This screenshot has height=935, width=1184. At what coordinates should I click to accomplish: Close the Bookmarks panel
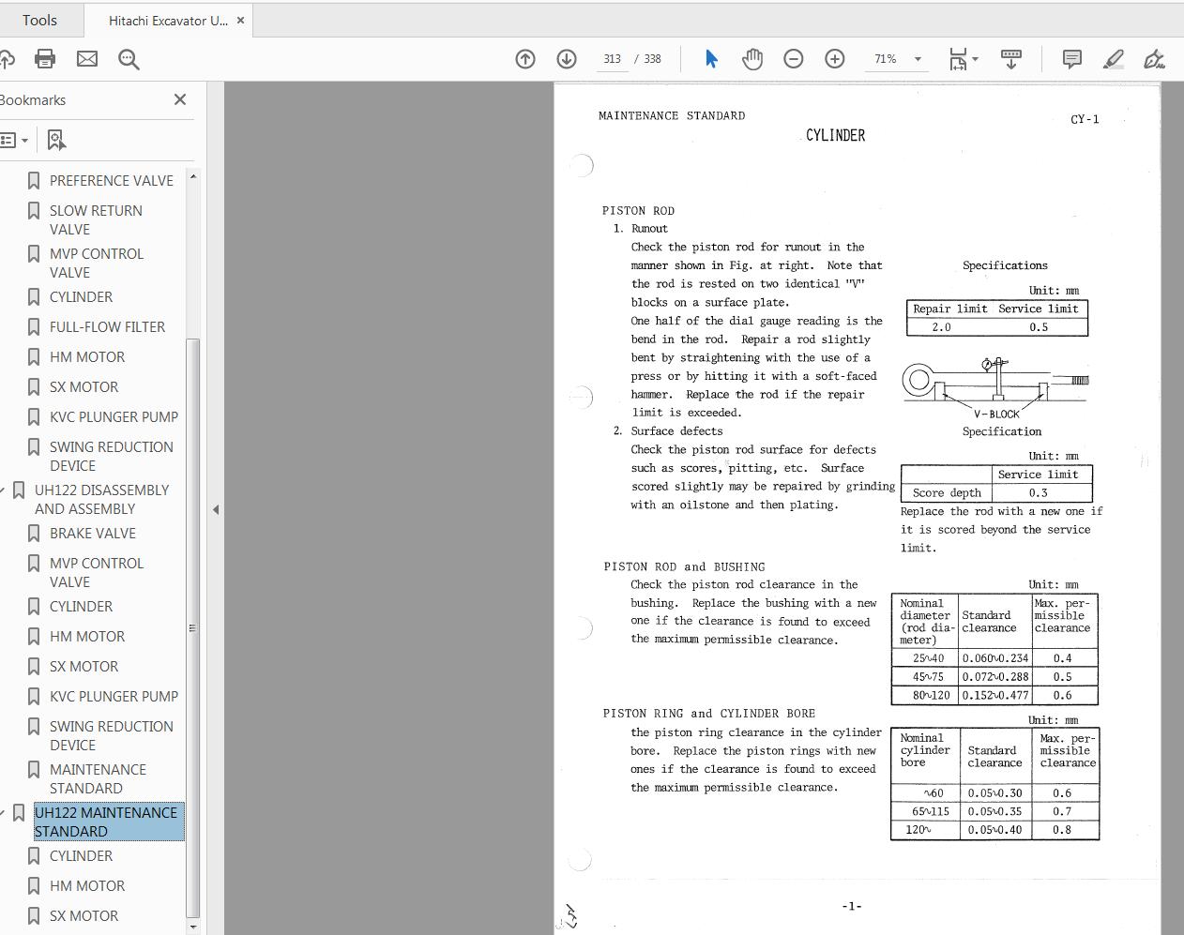pos(180,99)
